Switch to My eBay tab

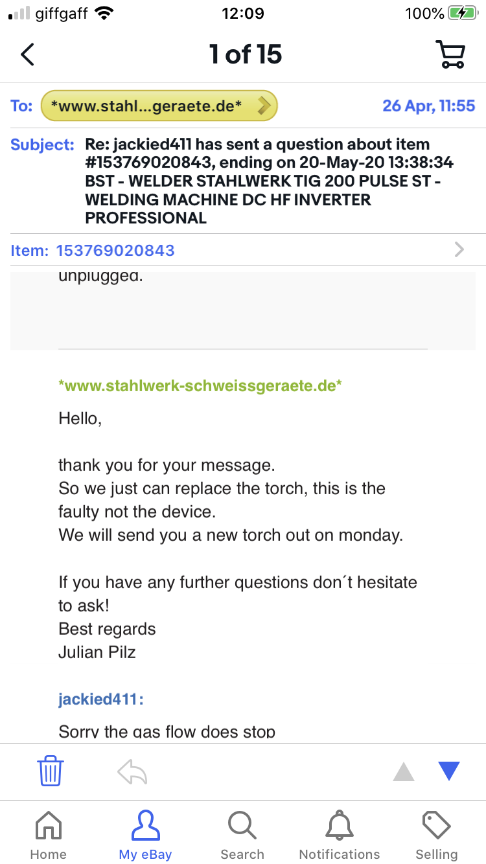tap(145, 836)
